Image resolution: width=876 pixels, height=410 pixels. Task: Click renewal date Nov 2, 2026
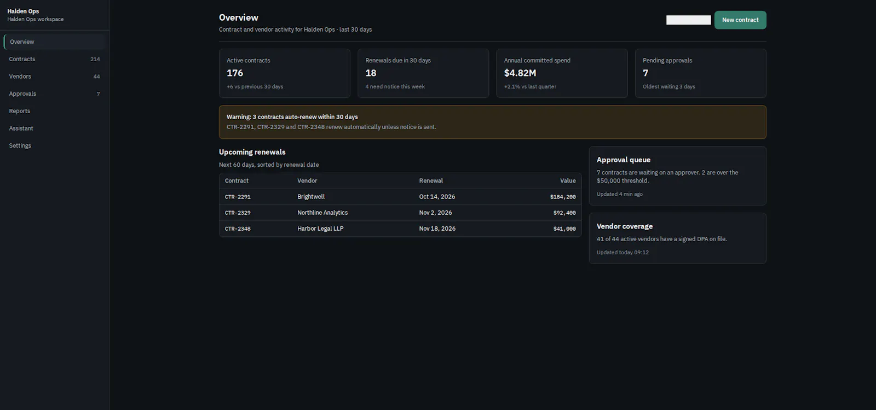pos(435,213)
